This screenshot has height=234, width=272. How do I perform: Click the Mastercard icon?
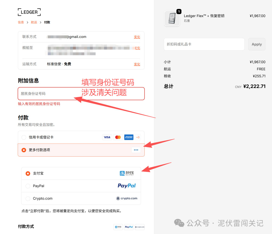coord(118,137)
